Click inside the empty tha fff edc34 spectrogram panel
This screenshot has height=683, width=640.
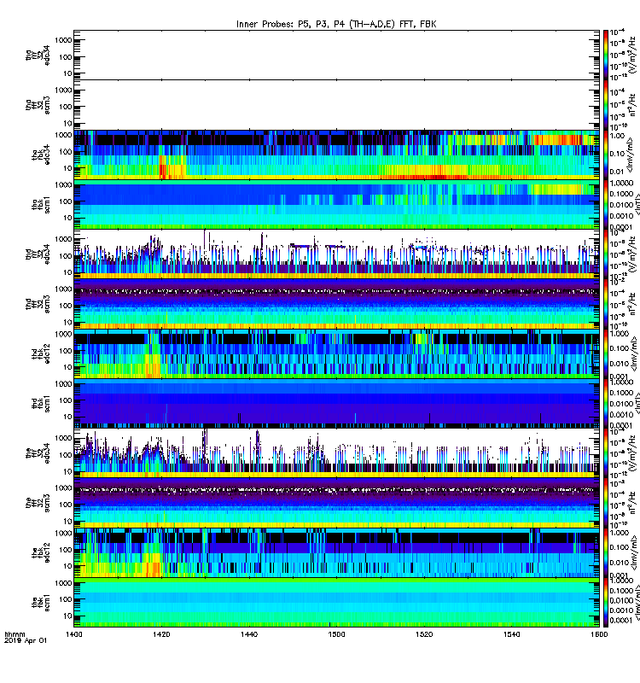click(336, 55)
